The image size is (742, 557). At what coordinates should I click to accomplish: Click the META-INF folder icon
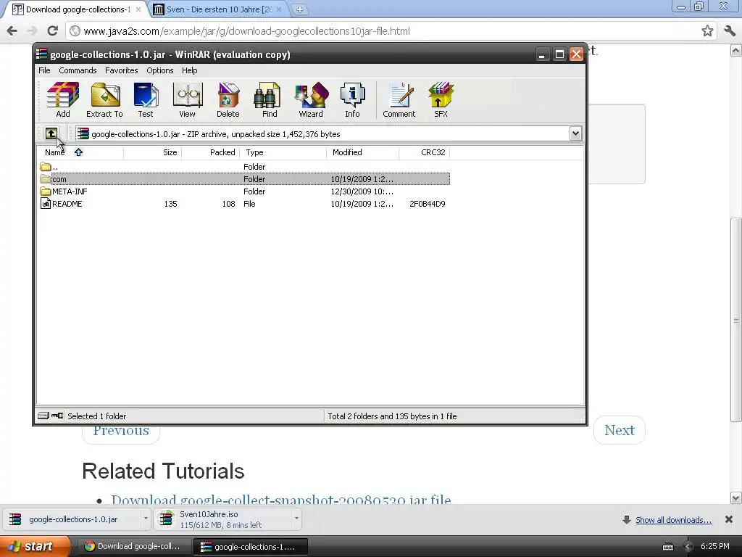tap(46, 191)
